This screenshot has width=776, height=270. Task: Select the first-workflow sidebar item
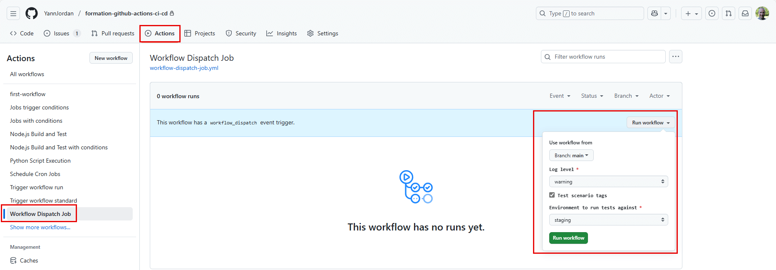pyautogui.click(x=28, y=94)
